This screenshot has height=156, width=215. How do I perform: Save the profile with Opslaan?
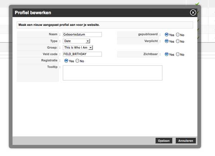[164, 141]
